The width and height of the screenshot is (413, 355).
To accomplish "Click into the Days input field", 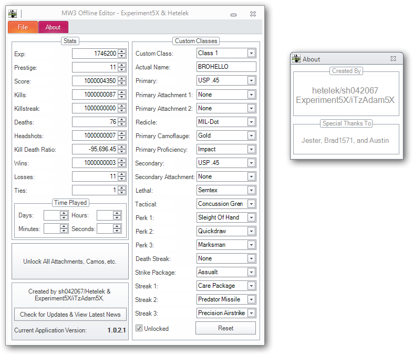I will click(x=52, y=215).
